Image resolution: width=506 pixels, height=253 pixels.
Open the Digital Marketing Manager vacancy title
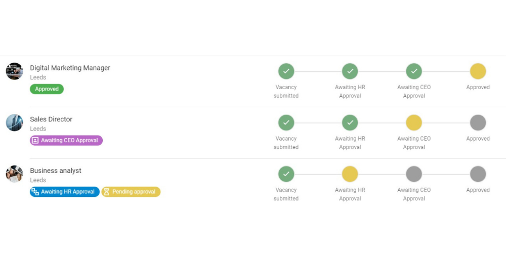coord(70,68)
